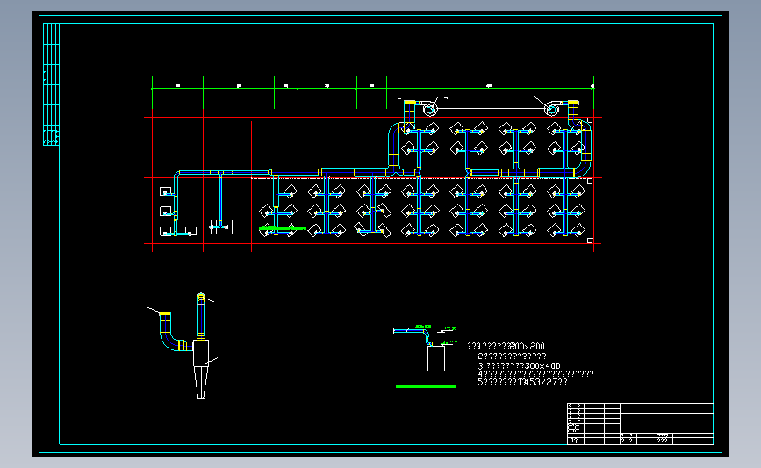
Task: Select the pair of white machines beneath the short branch duct
Action: tap(221, 227)
